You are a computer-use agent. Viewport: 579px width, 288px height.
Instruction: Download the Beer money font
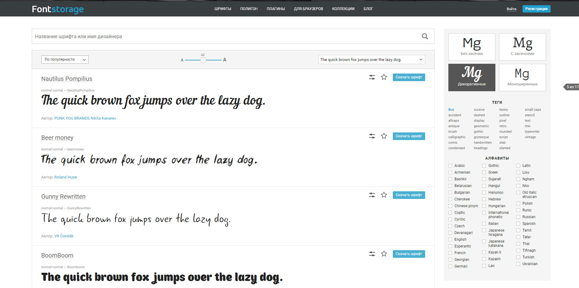click(x=409, y=136)
